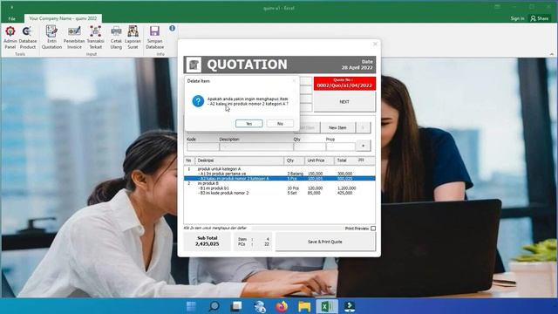The width and height of the screenshot is (558, 314).
Task: Select row 'B1 ini produk b1'
Action: [279, 188]
